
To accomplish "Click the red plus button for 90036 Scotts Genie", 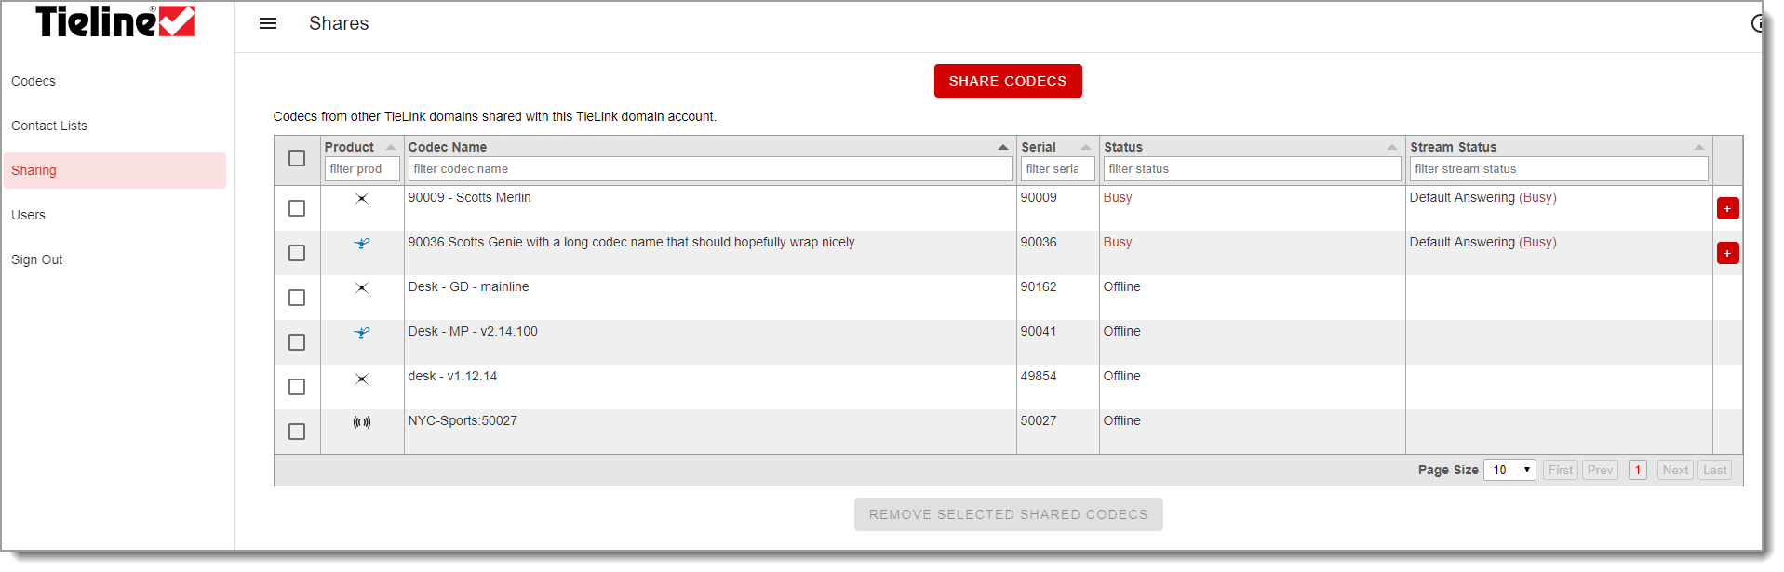I will (1727, 253).
